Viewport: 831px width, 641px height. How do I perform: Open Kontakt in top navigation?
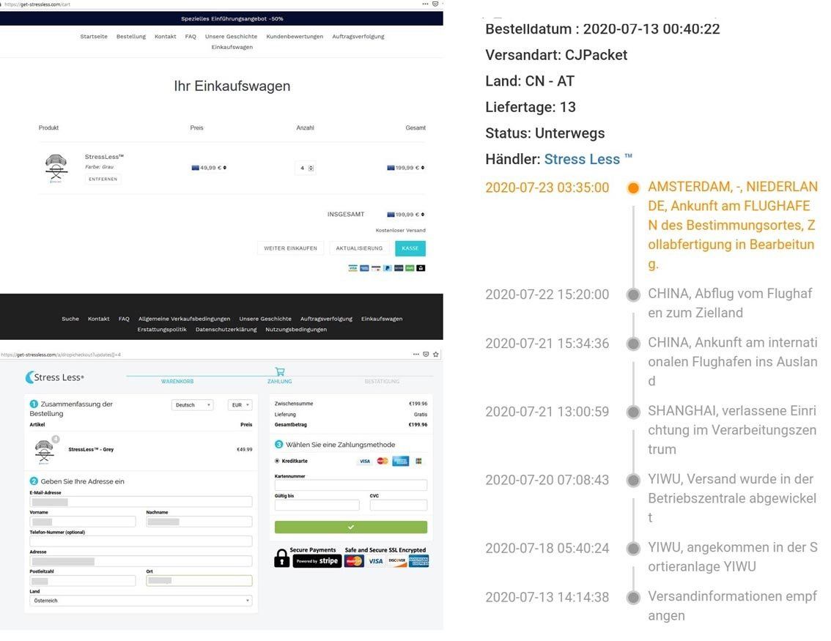(x=166, y=37)
